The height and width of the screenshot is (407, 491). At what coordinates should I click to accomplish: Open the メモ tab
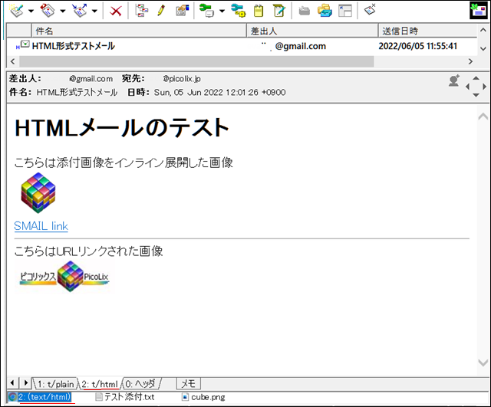[x=189, y=383]
